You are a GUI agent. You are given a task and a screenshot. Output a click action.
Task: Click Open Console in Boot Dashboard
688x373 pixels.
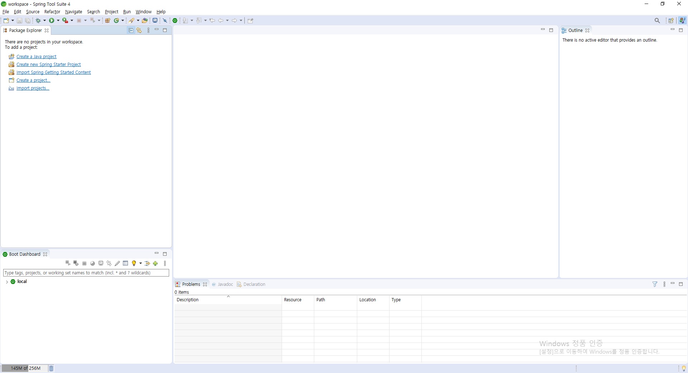coord(101,263)
